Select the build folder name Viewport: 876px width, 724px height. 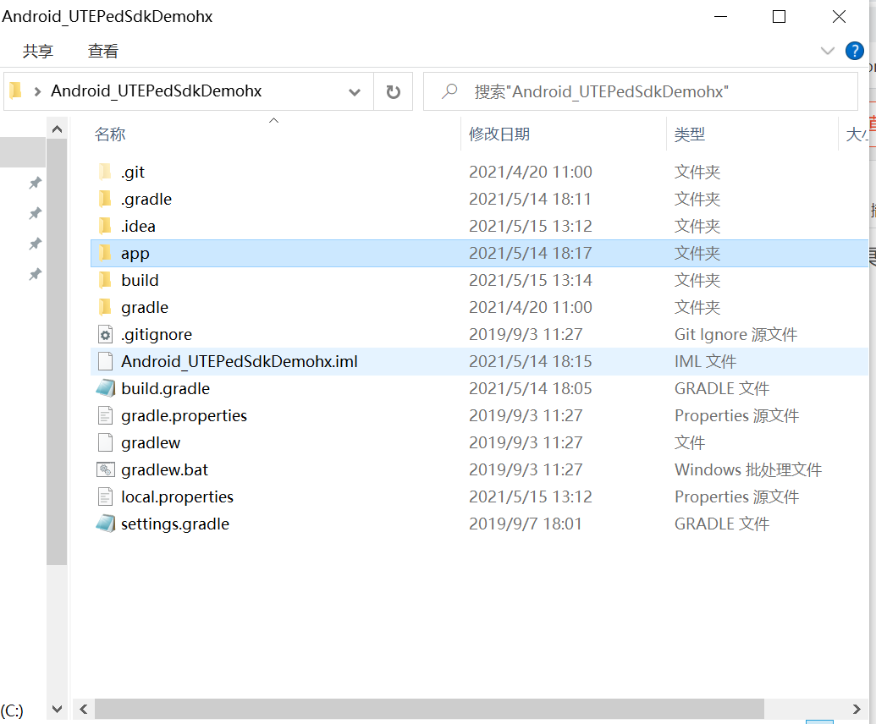140,280
